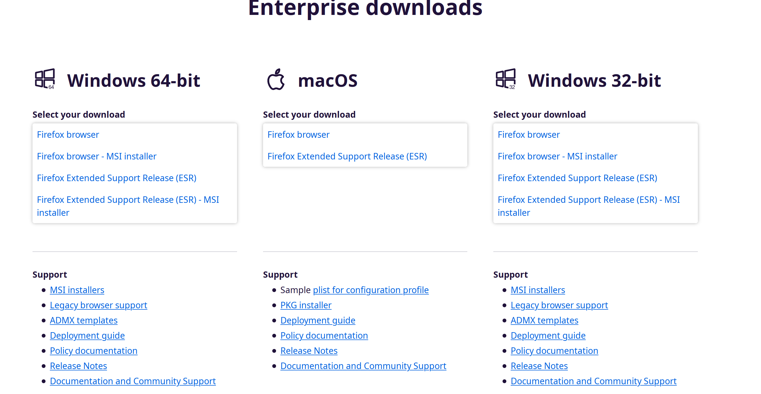The height and width of the screenshot is (394, 761).
Task: Open plist for configuration profile link
Action: click(370, 290)
